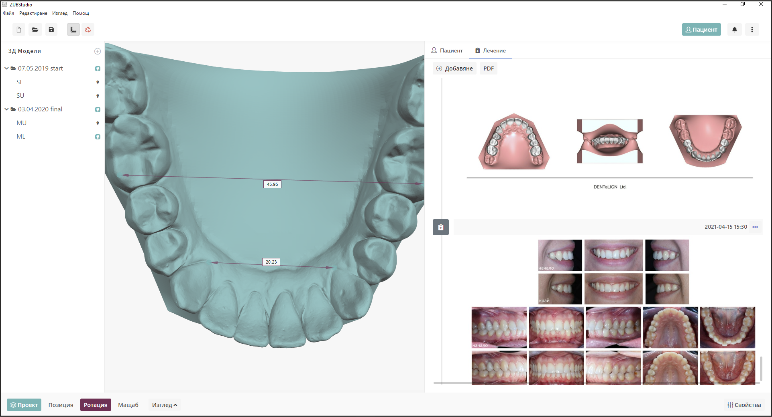Show the SL model with the bulb toggle
772x417 pixels.
pos(98,82)
